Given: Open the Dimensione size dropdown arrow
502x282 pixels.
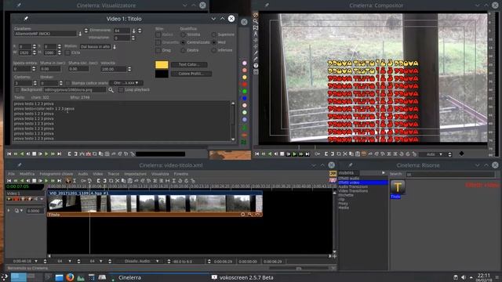Looking at the screenshot, I should point(134,31).
